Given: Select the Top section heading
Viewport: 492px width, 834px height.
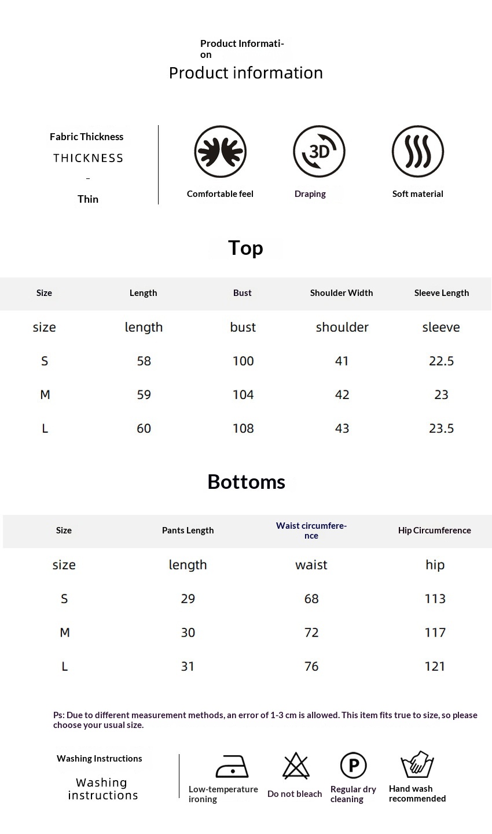Looking at the screenshot, I should tap(245, 248).
